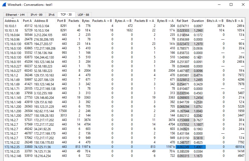249x161 pixels.
Task: Sort by Bits/s B → A header
Action: [x=234, y=21]
